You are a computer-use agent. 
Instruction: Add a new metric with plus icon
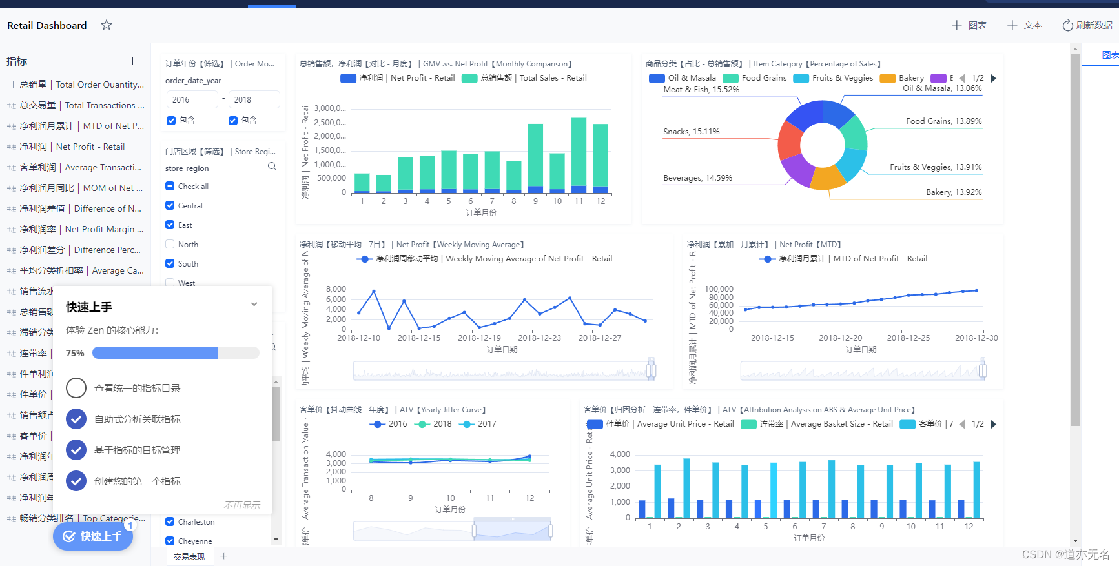point(132,61)
